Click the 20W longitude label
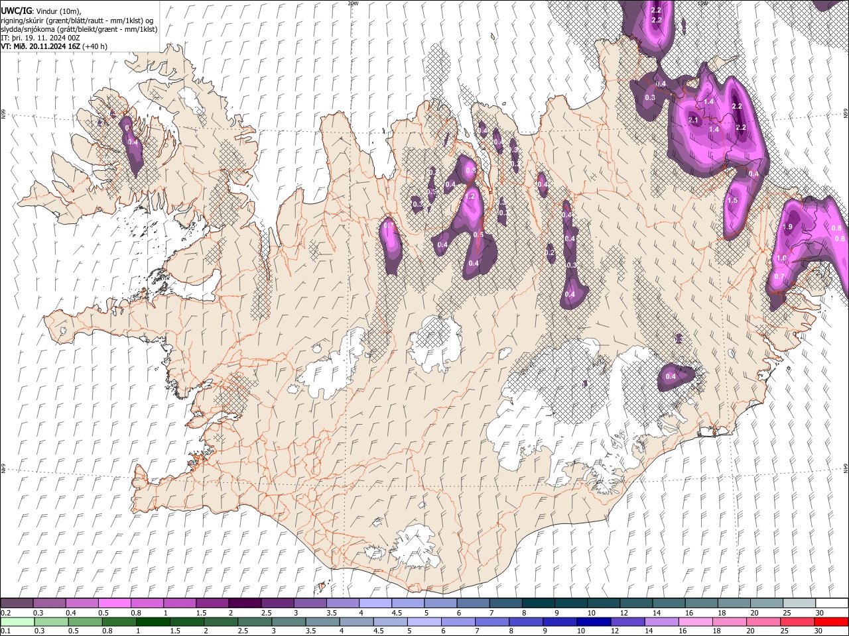 tap(354, 3)
